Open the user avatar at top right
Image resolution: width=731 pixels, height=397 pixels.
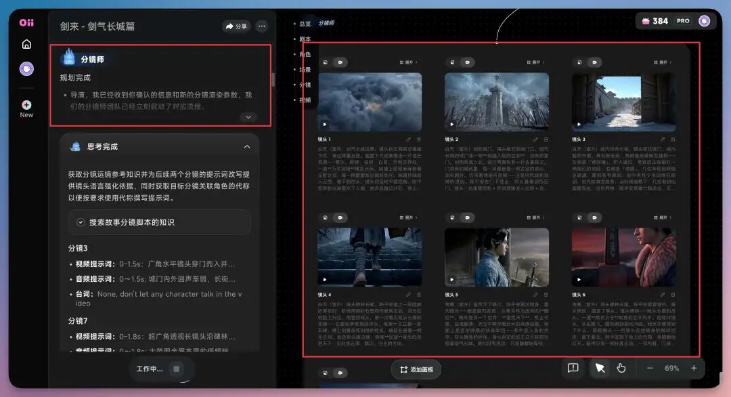point(705,21)
